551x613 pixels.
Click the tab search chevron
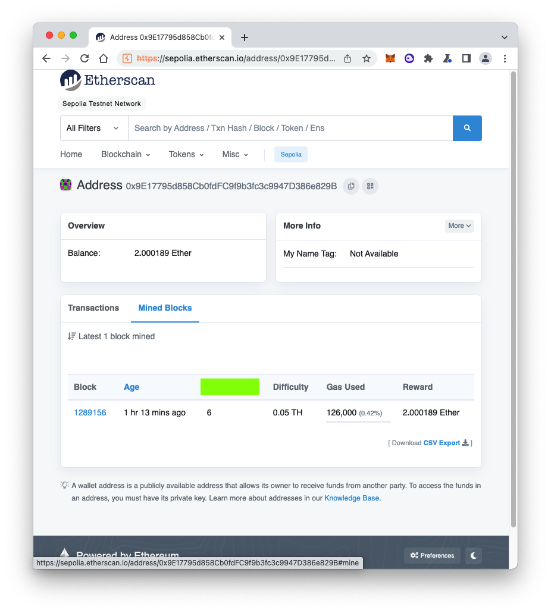(x=505, y=37)
